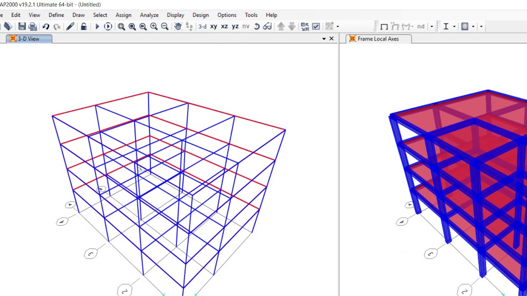Expand the I-section dropdown arrow

pyautogui.click(x=454, y=26)
